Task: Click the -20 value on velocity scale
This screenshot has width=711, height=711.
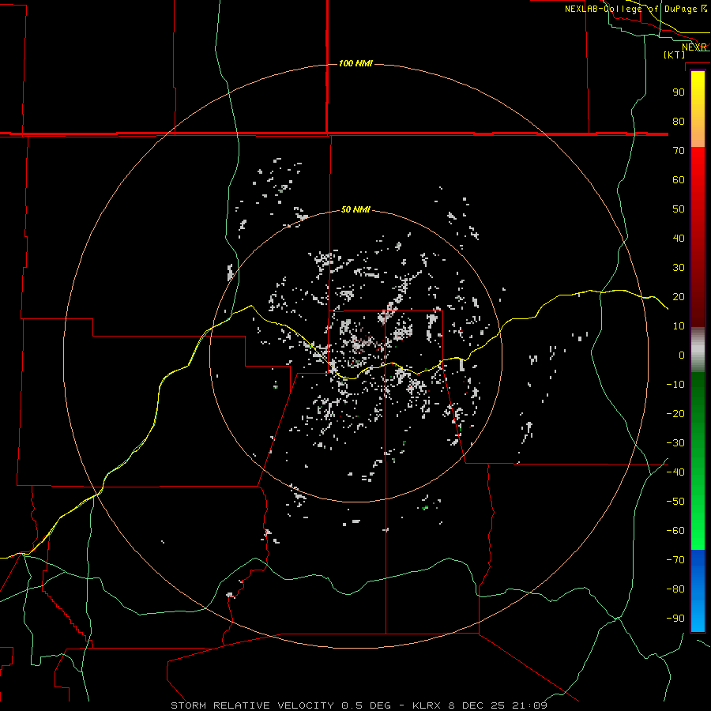Action: pos(675,413)
